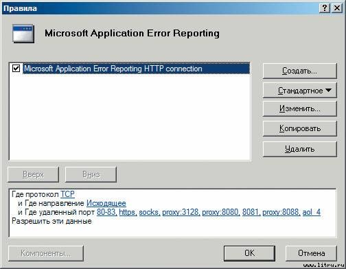Click the Копировать button
Image resolution: width=346 pixels, height=269 pixels.
point(299,128)
